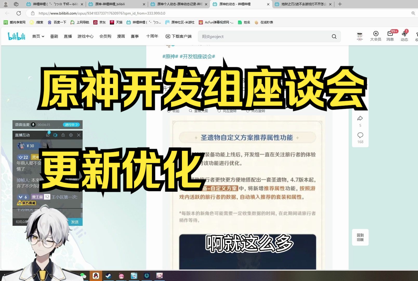Click 回到旧版 button

(360, 237)
